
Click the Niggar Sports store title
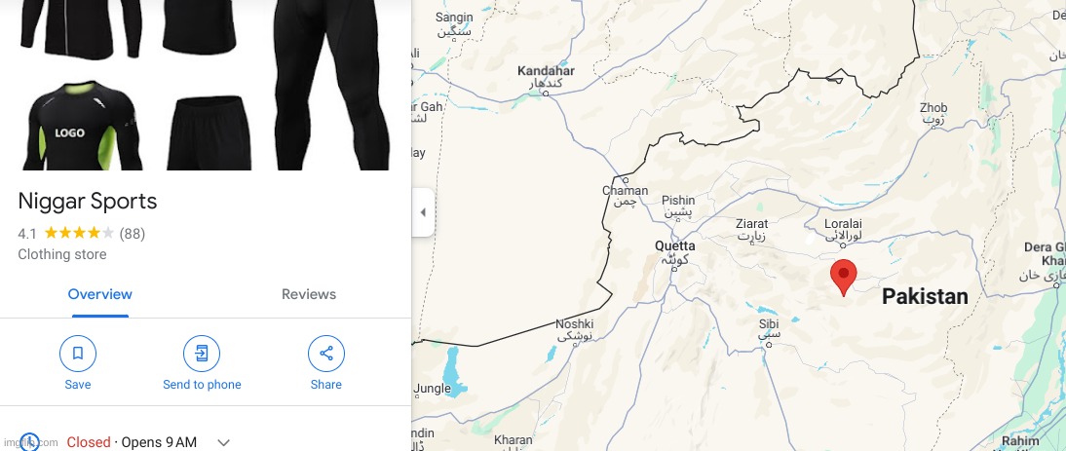[x=88, y=201]
